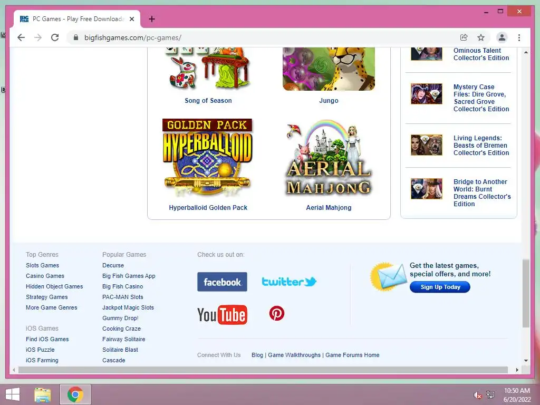Viewport: 540px width, 405px height.
Task: Click the envelope newsletter icon
Action: (x=389, y=276)
